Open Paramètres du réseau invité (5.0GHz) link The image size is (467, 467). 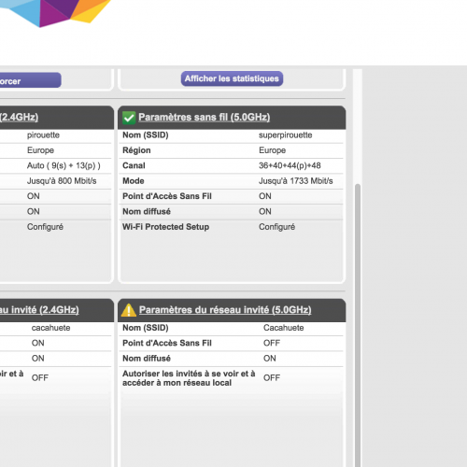(x=225, y=310)
